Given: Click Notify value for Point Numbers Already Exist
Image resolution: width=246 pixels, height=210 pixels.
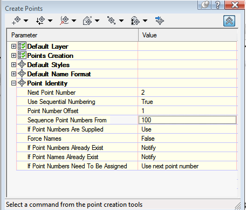Looking at the screenshot, I should pos(187,148).
